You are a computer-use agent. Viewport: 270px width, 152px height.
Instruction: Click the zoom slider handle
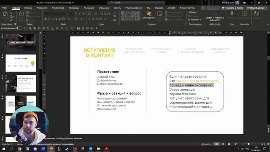tap(248, 144)
